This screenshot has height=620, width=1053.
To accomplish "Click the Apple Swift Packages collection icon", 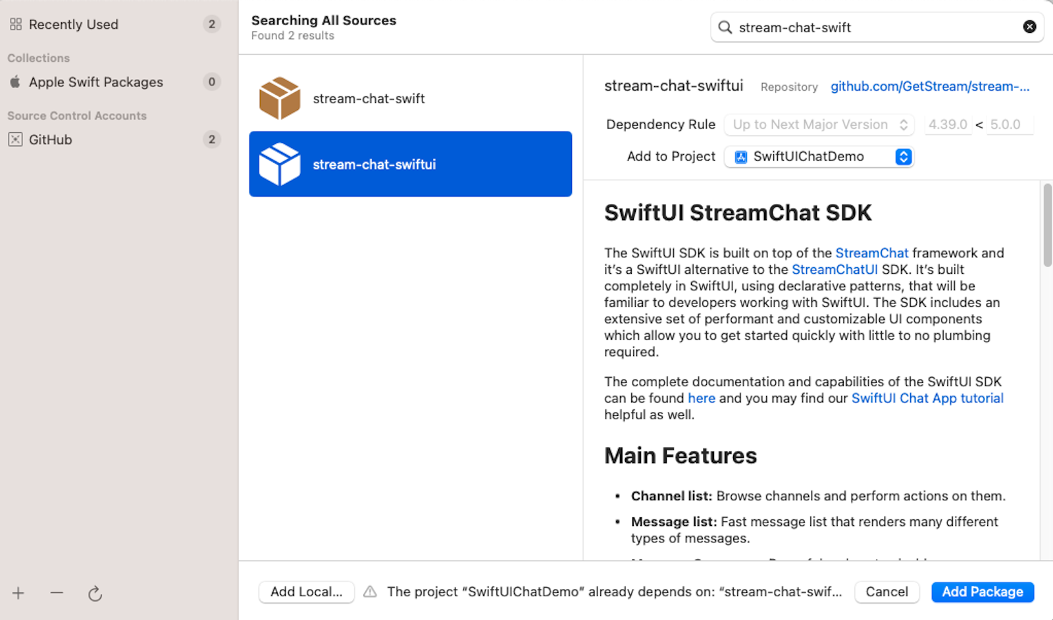I will tap(14, 82).
